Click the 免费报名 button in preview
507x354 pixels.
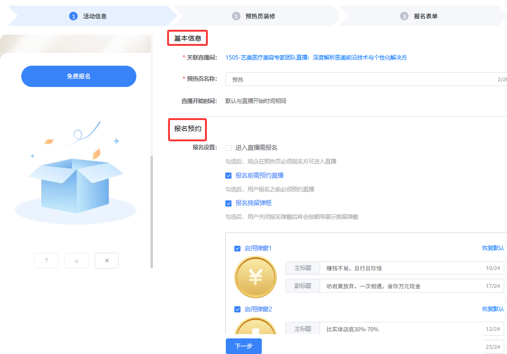[x=79, y=76]
